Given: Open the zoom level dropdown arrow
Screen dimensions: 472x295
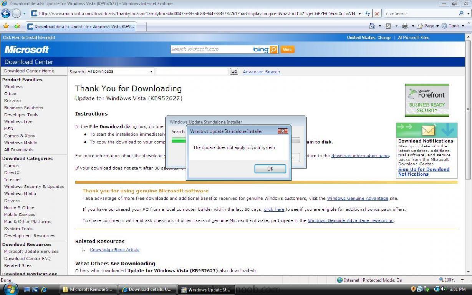Looking at the screenshot, I should [462, 280].
